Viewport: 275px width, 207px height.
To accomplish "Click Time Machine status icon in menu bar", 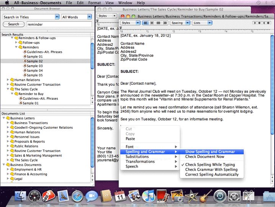I will tap(259, 3).
